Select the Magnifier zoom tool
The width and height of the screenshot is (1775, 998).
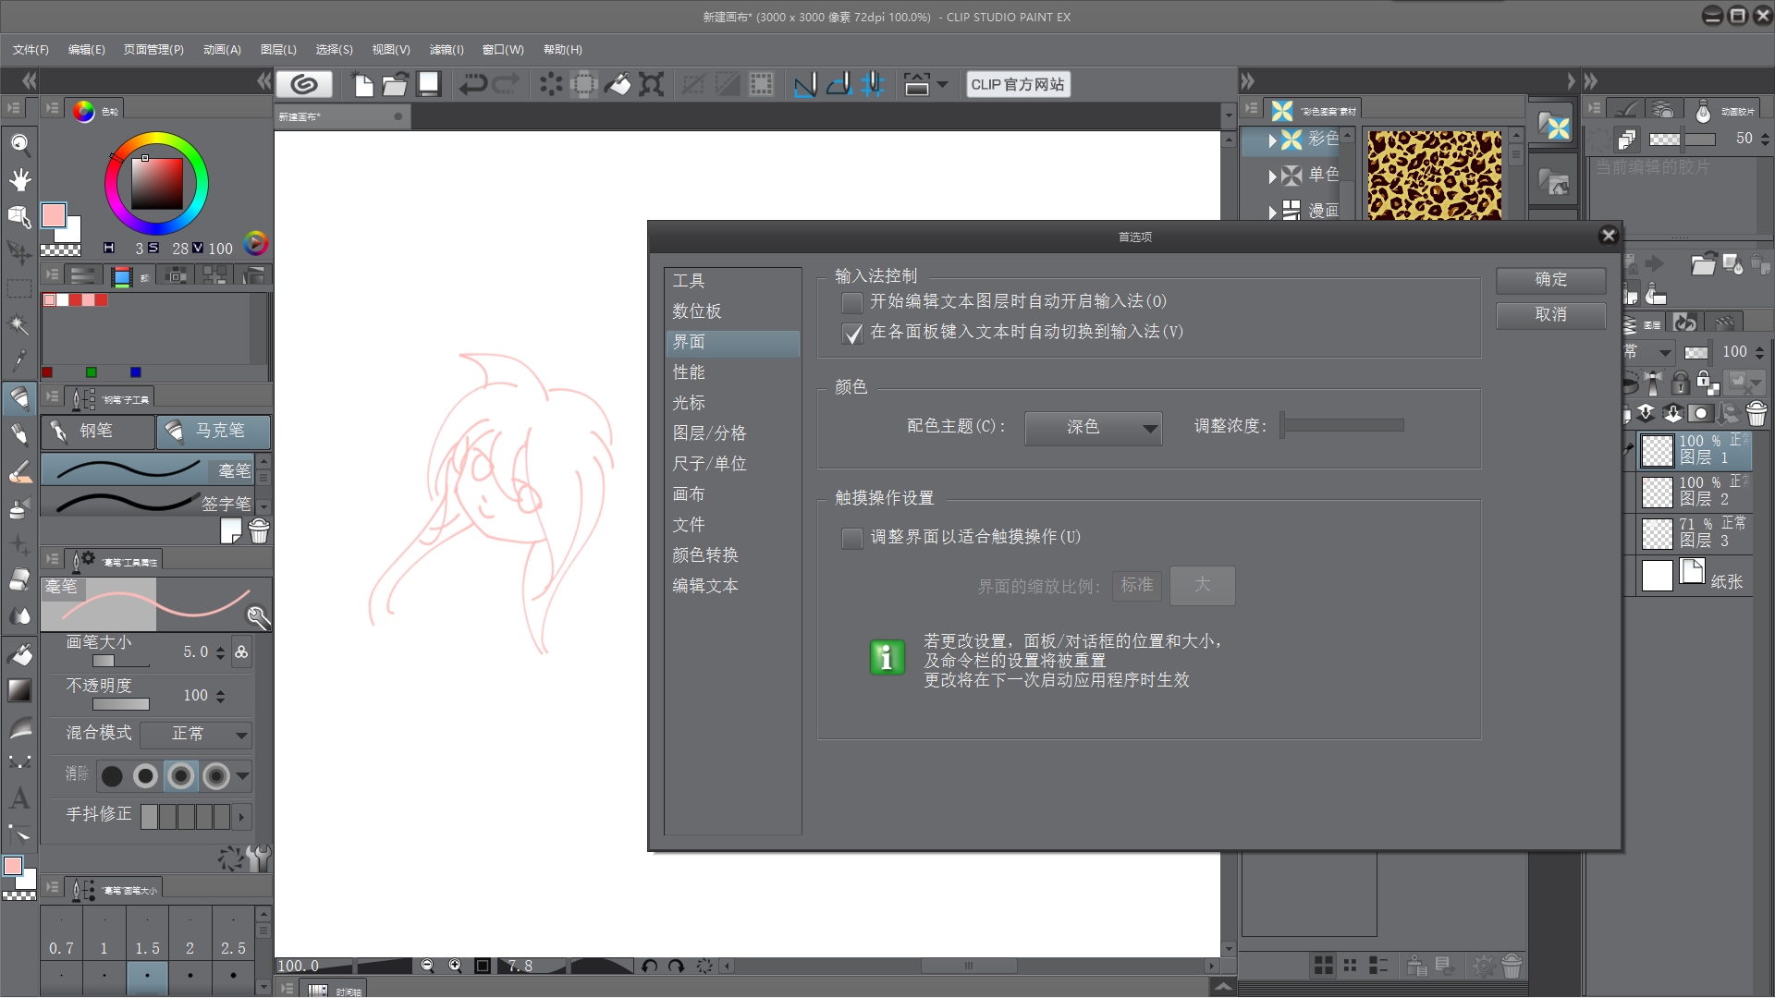(x=19, y=143)
